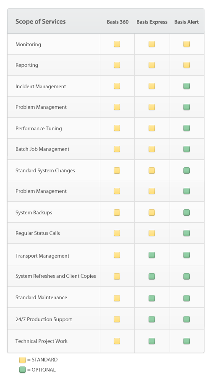This screenshot has height=377, width=212.
Task: Click Standard Maintenance green marker under Basis Express
Action: [x=152, y=298]
